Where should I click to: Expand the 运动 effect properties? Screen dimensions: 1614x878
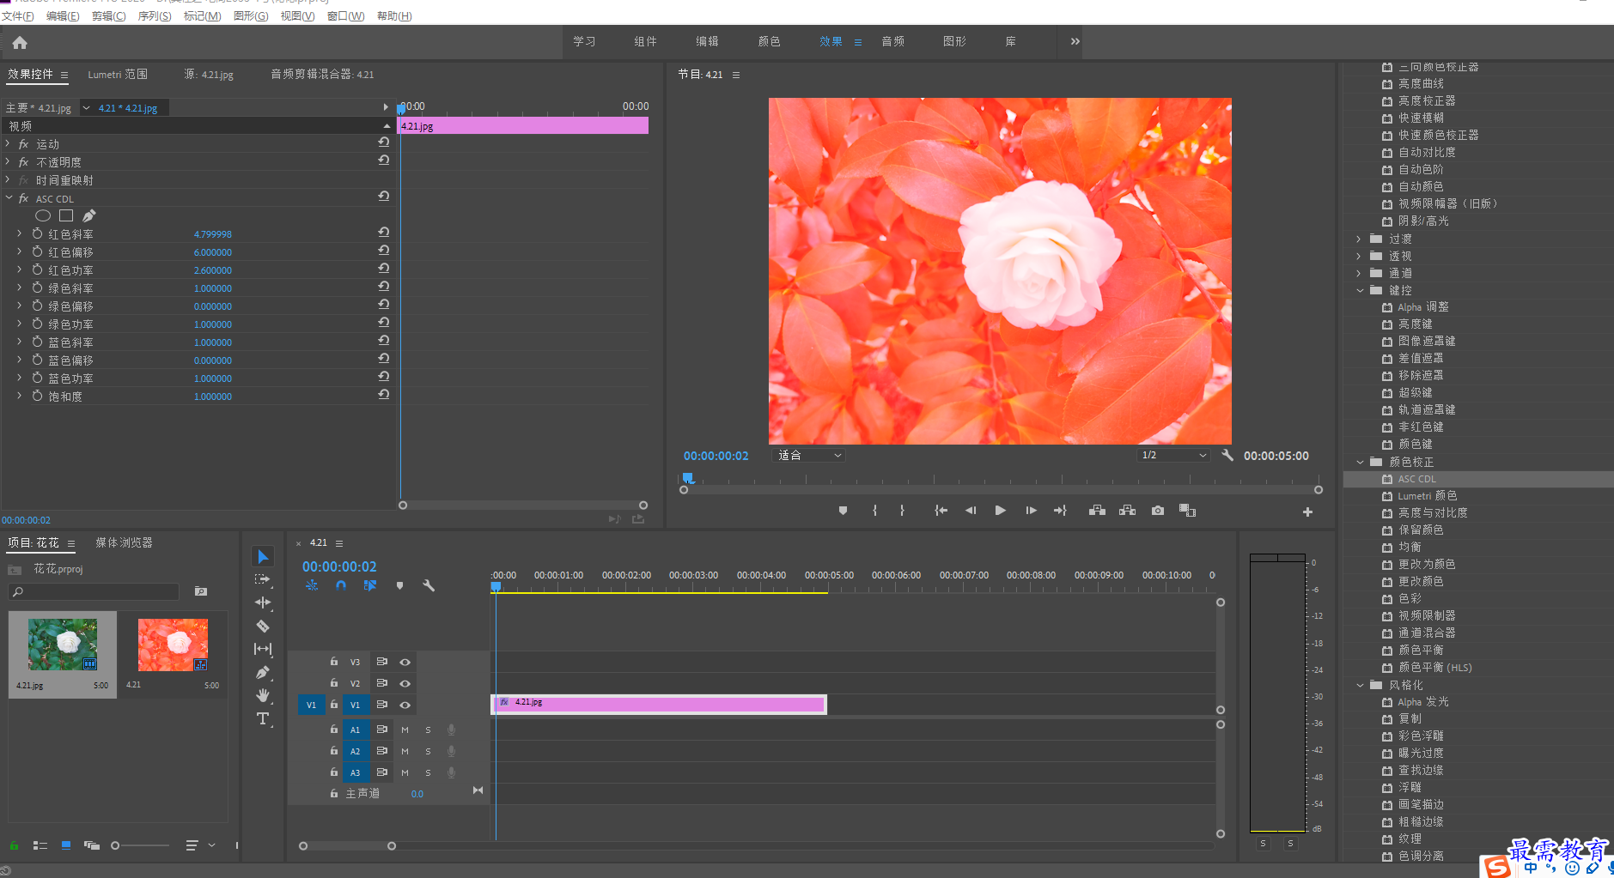[8, 143]
